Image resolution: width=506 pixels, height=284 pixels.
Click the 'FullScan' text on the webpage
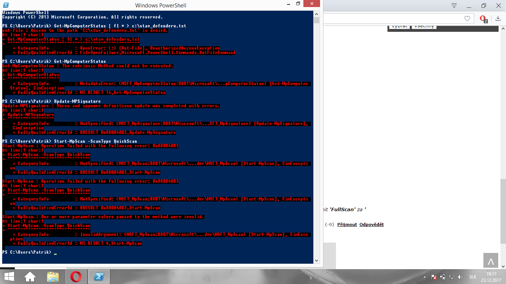click(342, 209)
